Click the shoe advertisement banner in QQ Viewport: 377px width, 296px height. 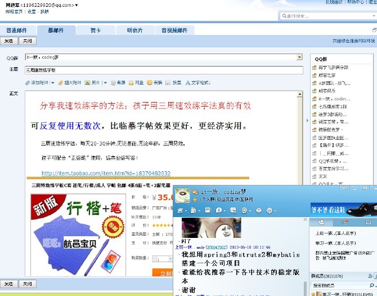[344, 209]
